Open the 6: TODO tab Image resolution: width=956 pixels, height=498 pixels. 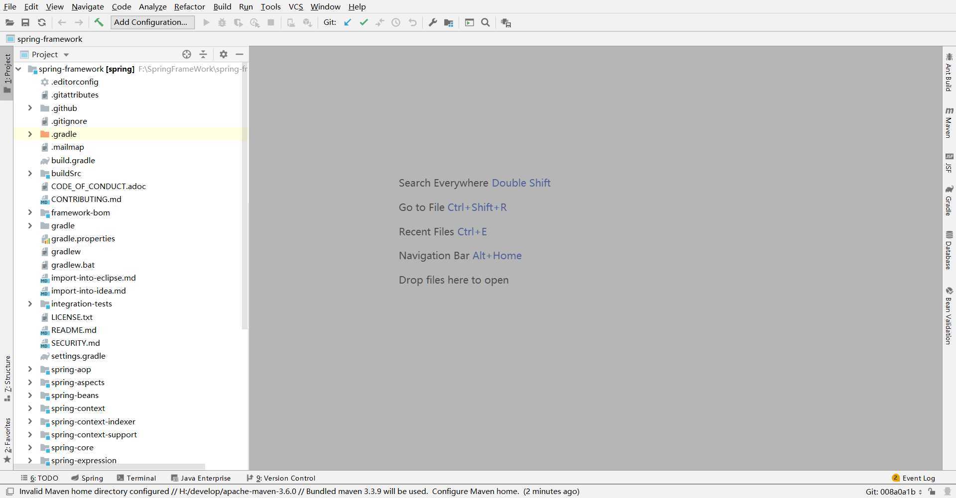pyautogui.click(x=39, y=478)
